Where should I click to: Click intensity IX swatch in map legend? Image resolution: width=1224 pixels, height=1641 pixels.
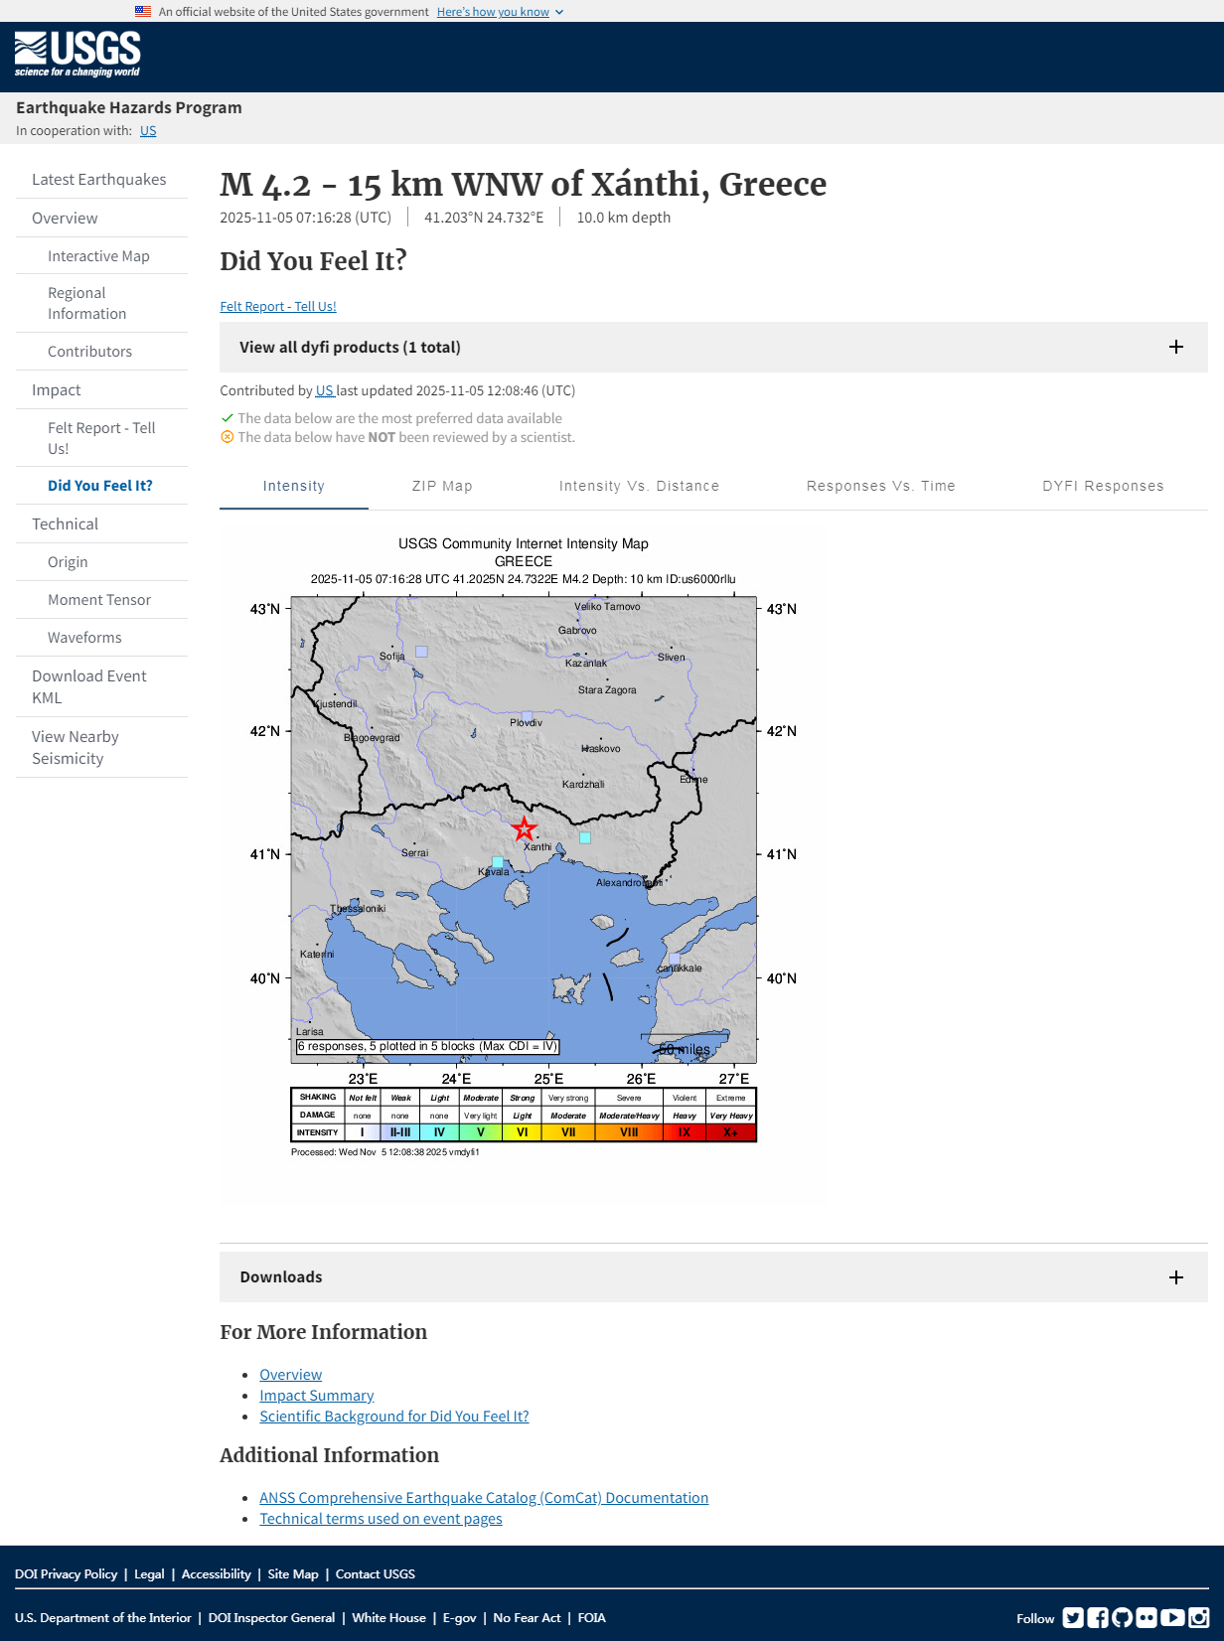pyautogui.click(x=685, y=1132)
